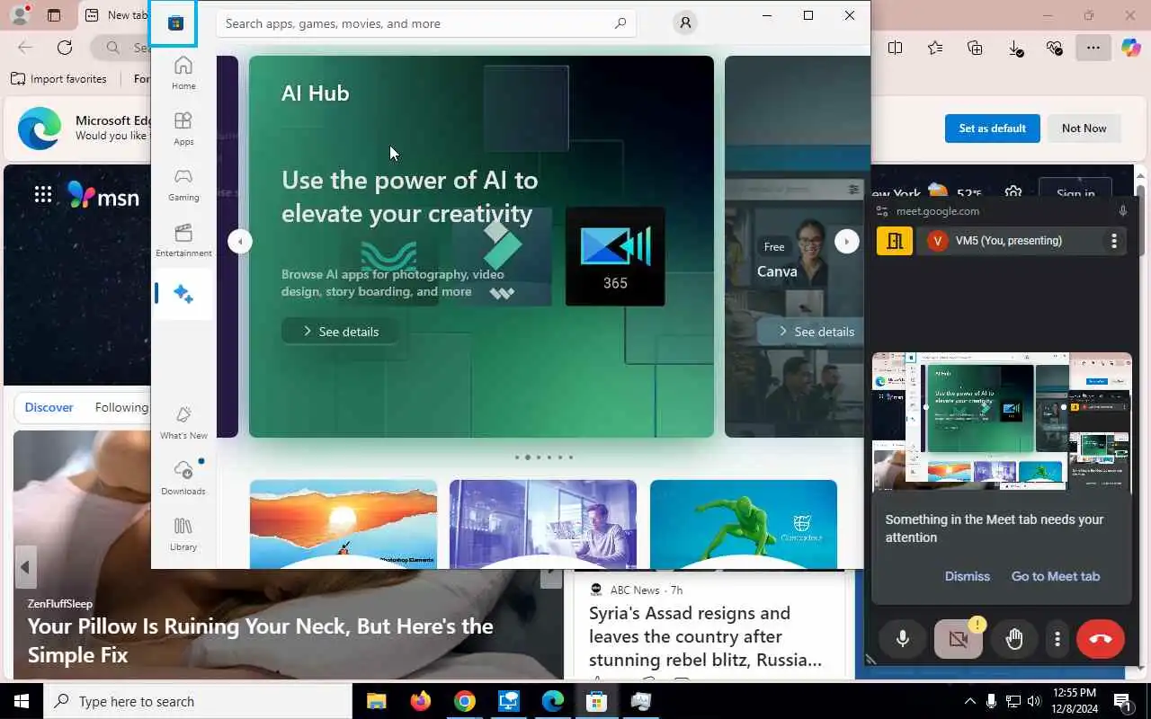The width and height of the screenshot is (1151, 719).
Task: Raise hand in Meet popup
Action: coord(1014,639)
